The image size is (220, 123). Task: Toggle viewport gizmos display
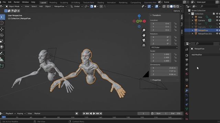pyautogui.click(x=149, y=6)
